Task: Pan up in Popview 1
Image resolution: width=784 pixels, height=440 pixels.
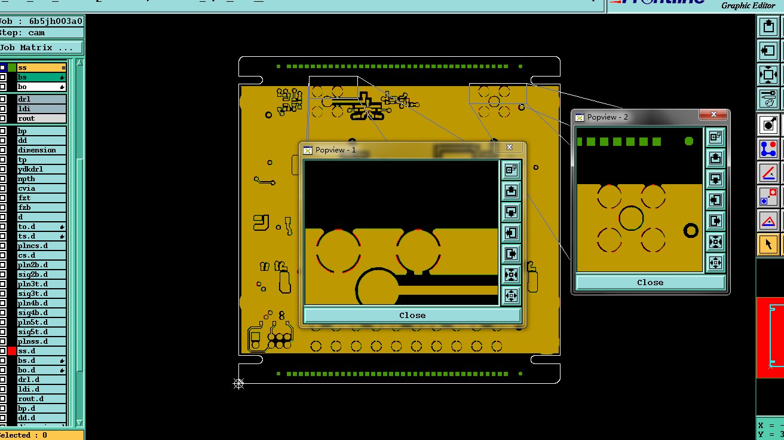Action: tap(511, 191)
